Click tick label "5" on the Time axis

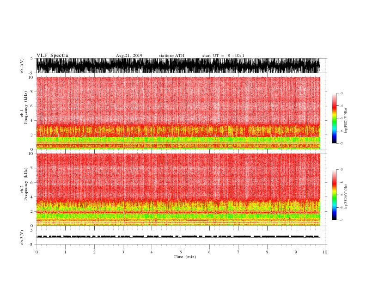tap(181, 252)
